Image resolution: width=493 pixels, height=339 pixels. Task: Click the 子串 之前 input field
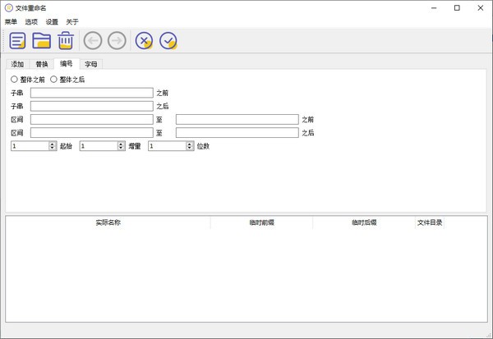[92, 93]
